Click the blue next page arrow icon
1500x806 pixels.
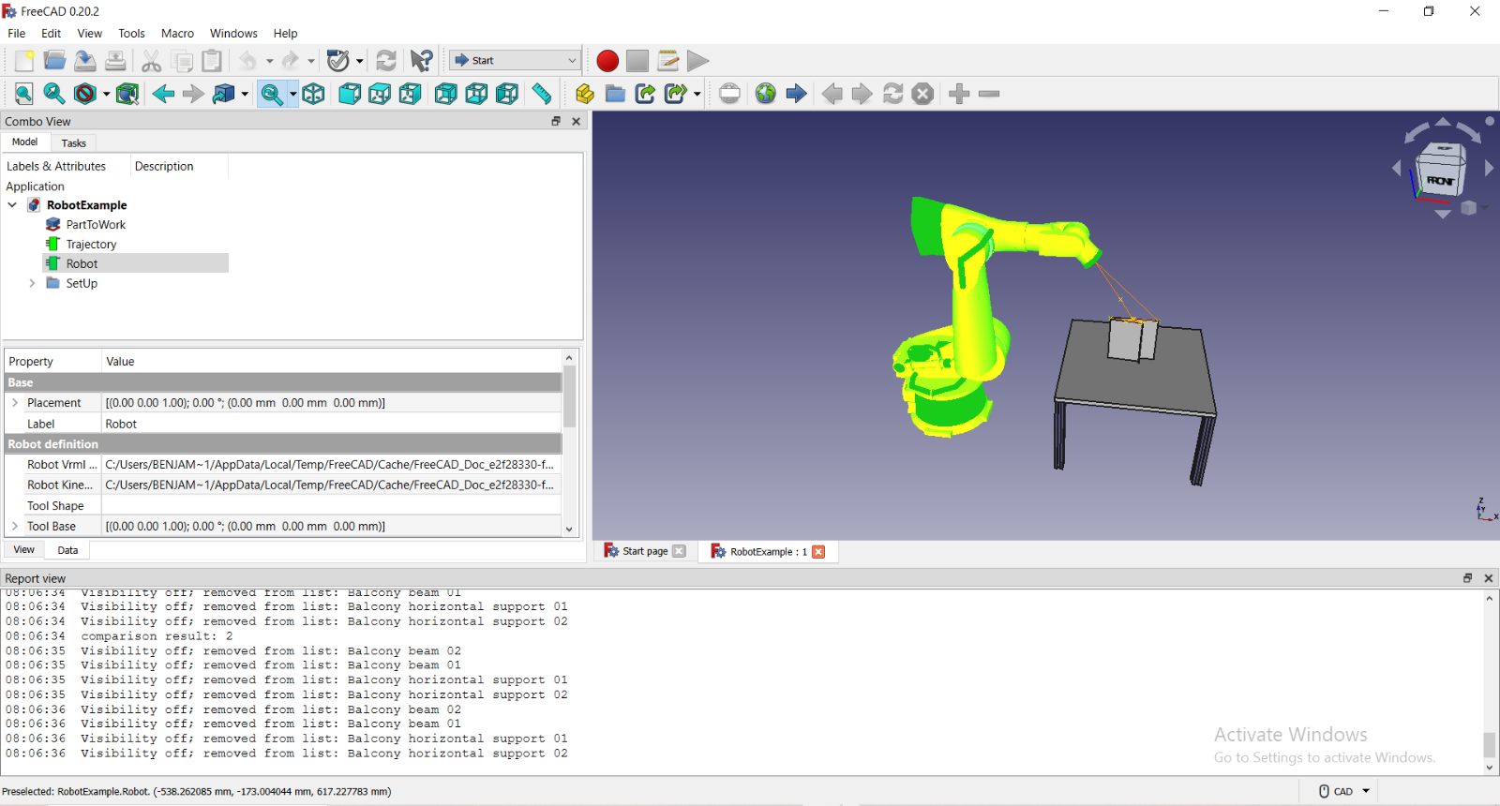point(796,94)
